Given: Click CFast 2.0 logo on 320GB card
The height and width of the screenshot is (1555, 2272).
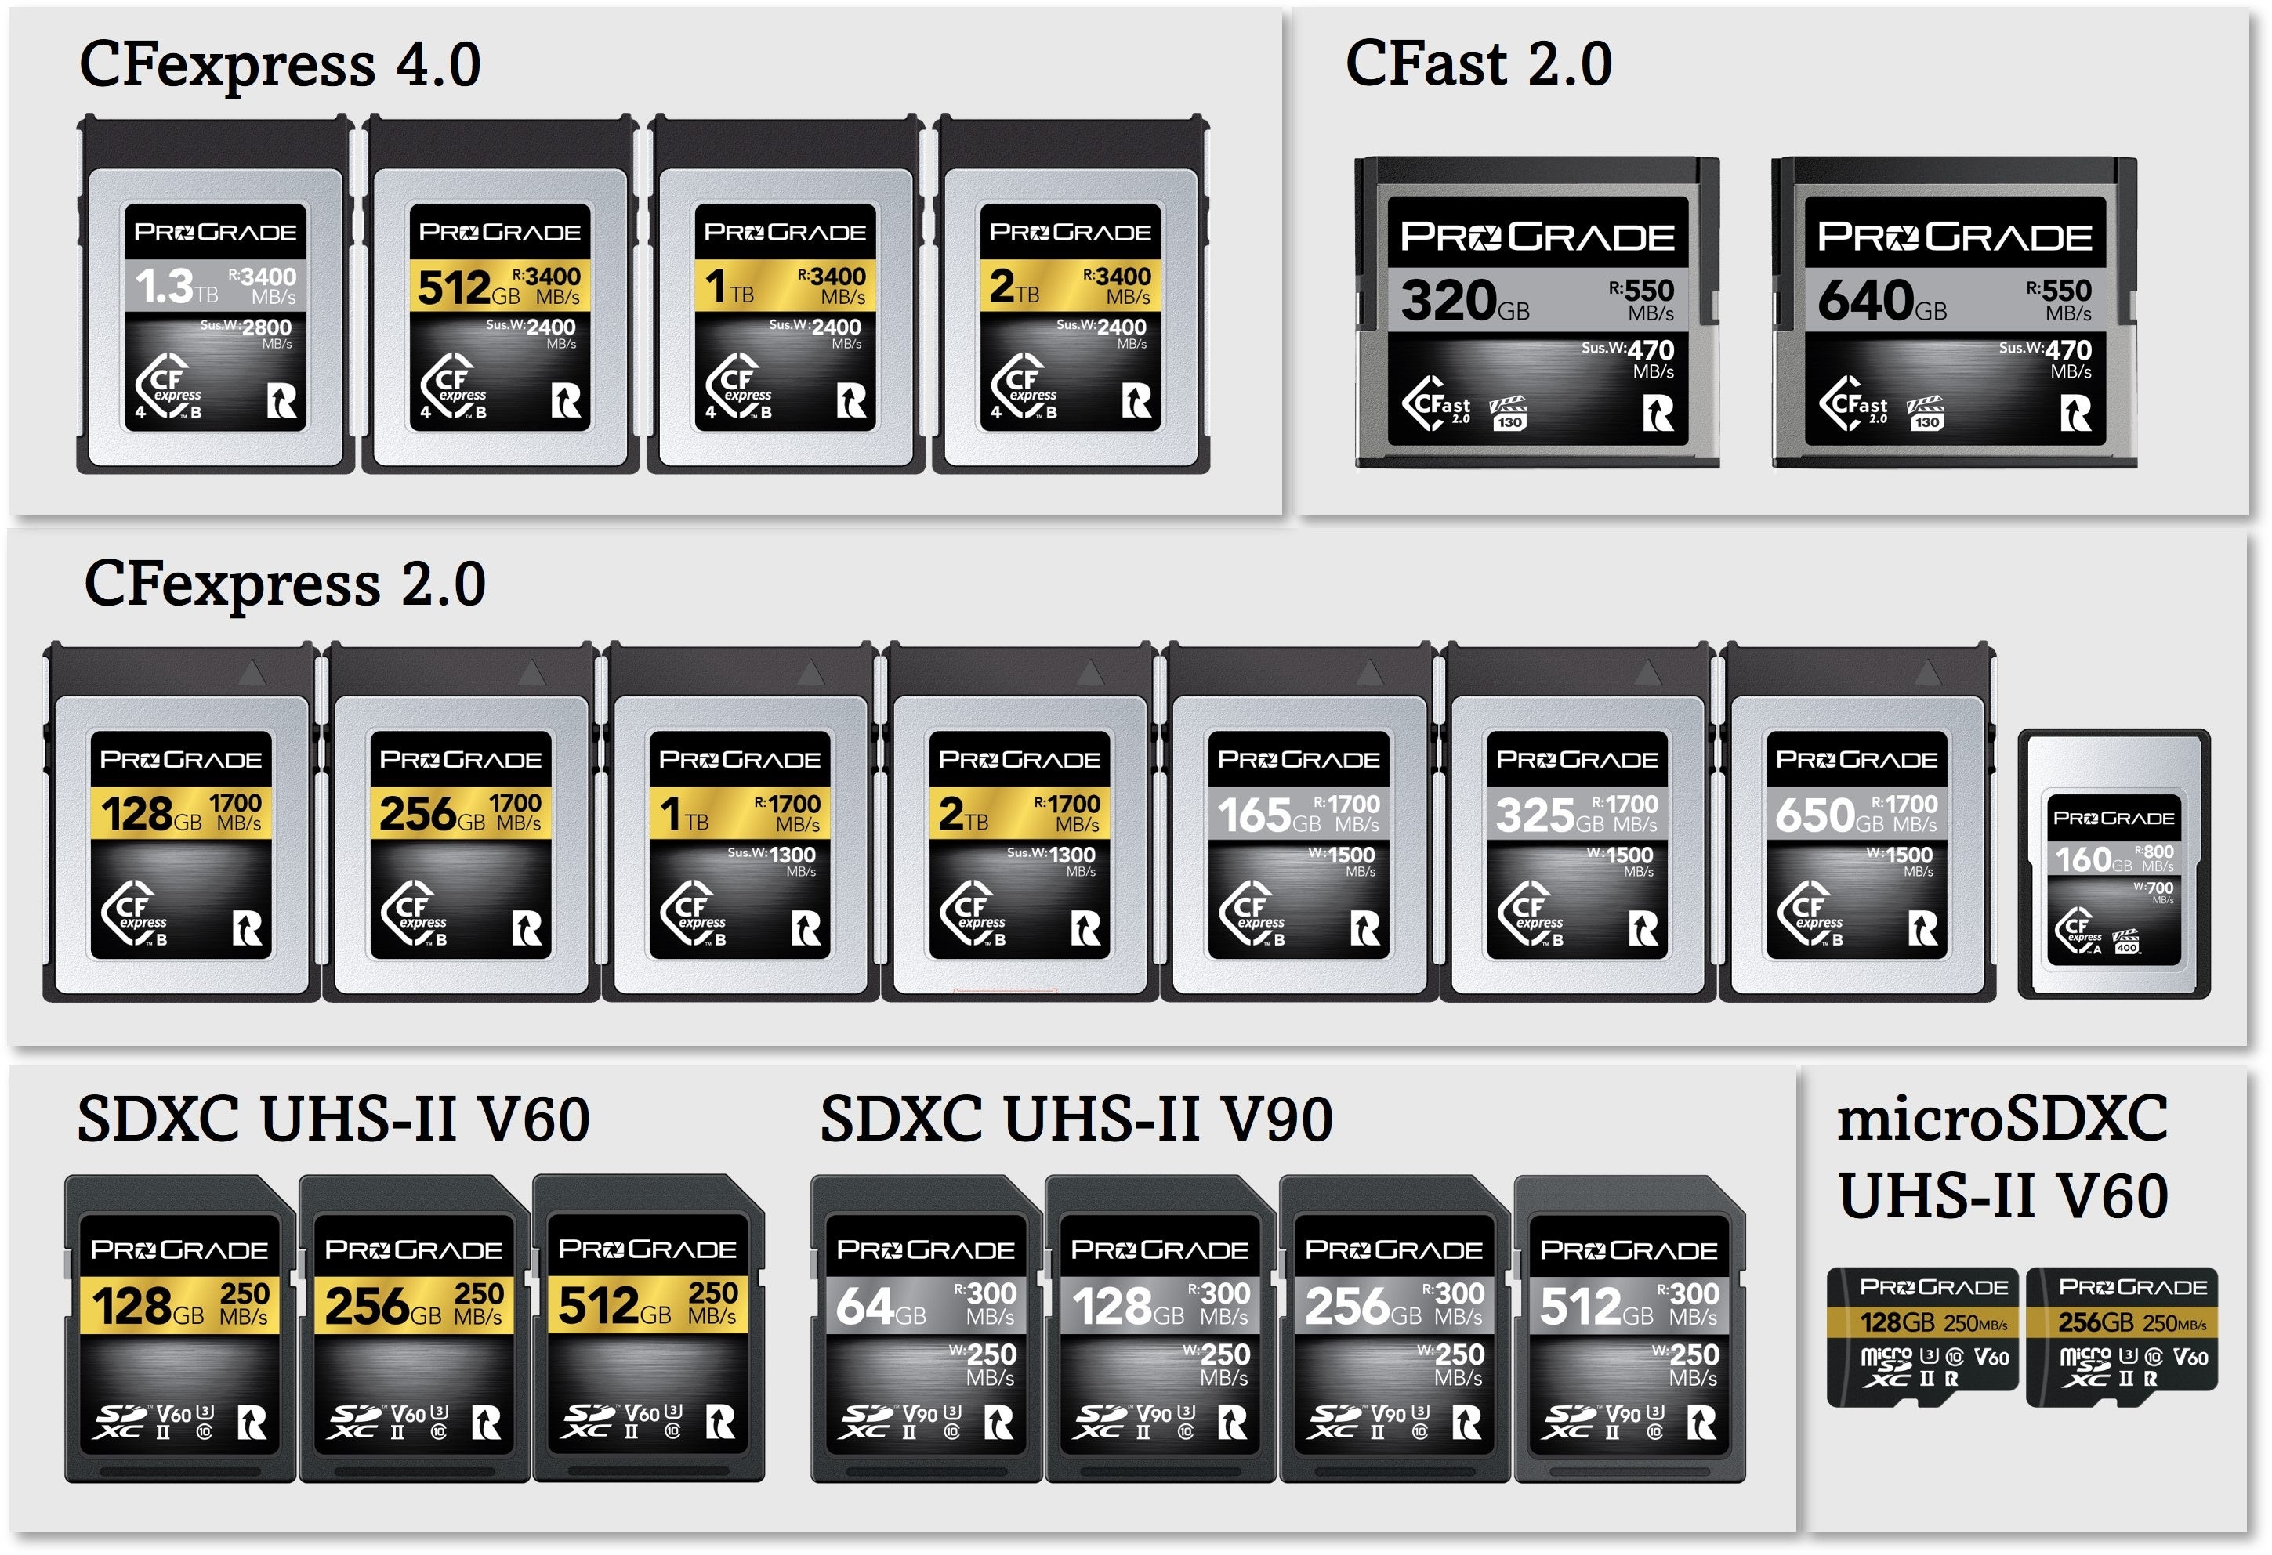Looking at the screenshot, I should click(x=1437, y=403).
